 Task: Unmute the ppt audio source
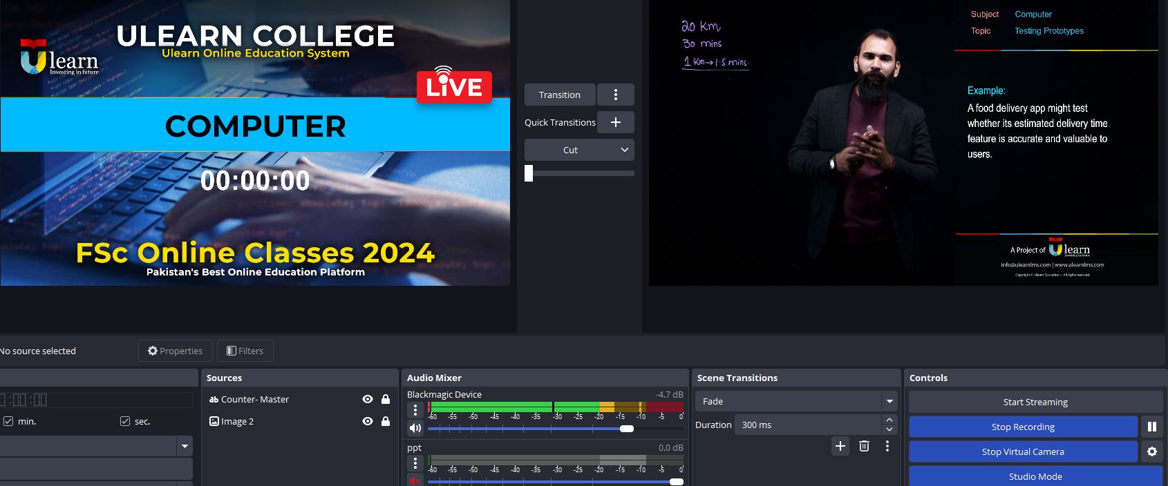coord(415,480)
